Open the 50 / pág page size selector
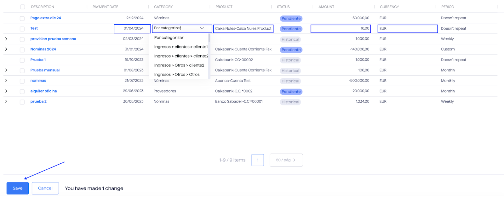The image size is (504, 197). [x=286, y=160]
